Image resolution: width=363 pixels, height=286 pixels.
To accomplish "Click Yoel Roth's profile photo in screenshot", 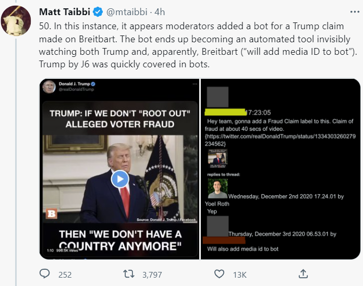I will [x=217, y=188].
